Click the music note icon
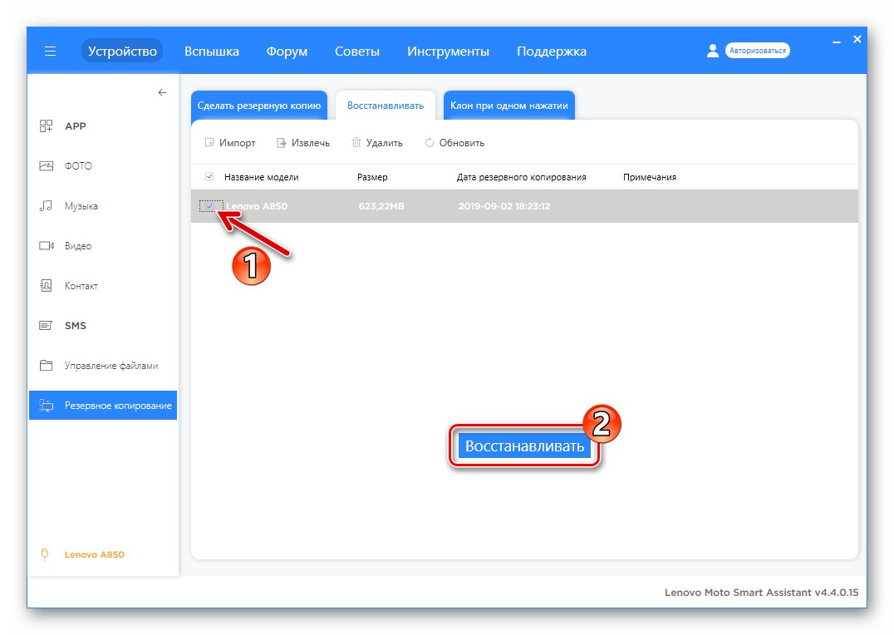 pyautogui.click(x=47, y=206)
